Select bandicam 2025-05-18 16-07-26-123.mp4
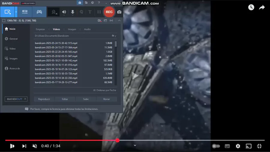 [x=74, y=69]
